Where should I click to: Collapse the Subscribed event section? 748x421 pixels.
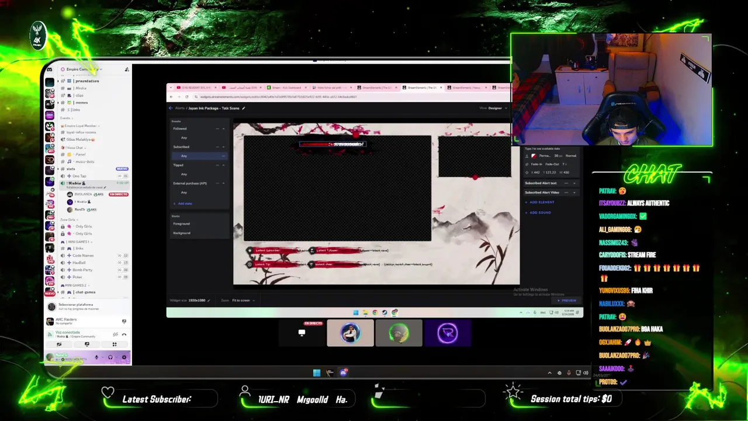(223, 147)
